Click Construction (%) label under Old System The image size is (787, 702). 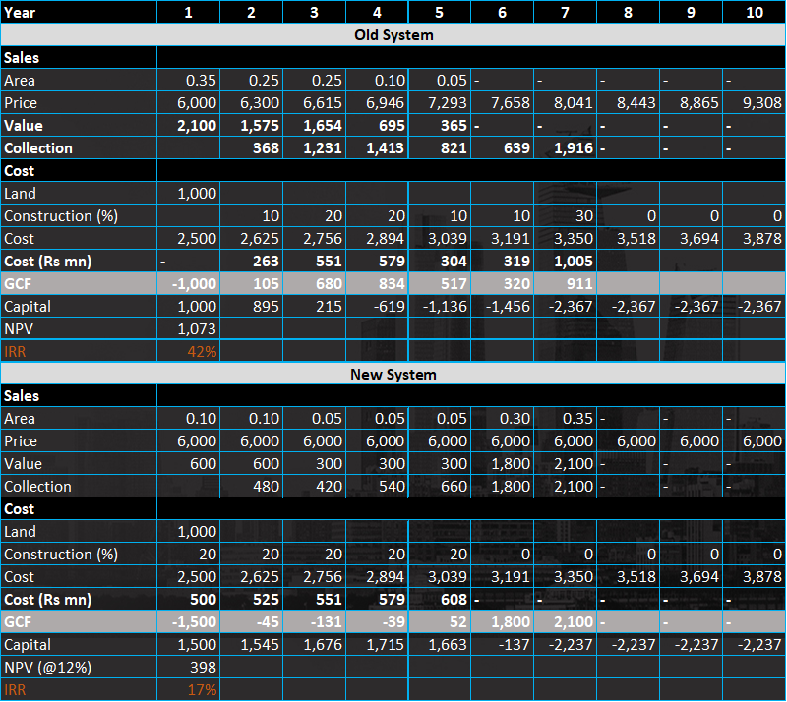61,216
